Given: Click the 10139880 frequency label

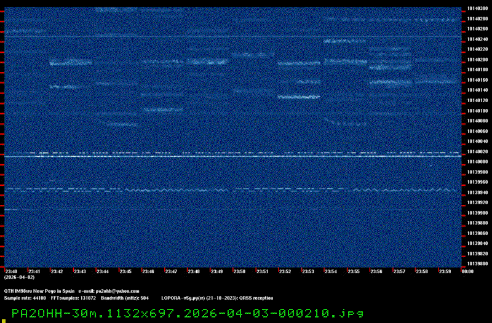Looking at the screenshot, I should coord(478,223).
